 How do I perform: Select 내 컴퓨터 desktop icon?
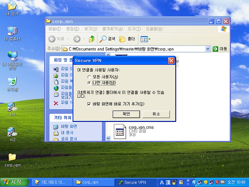12,34
